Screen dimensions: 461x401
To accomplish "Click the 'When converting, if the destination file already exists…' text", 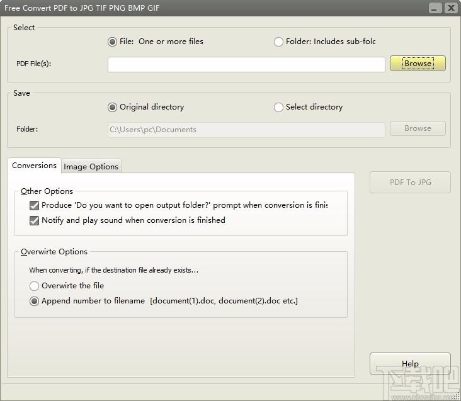I will click(114, 270).
